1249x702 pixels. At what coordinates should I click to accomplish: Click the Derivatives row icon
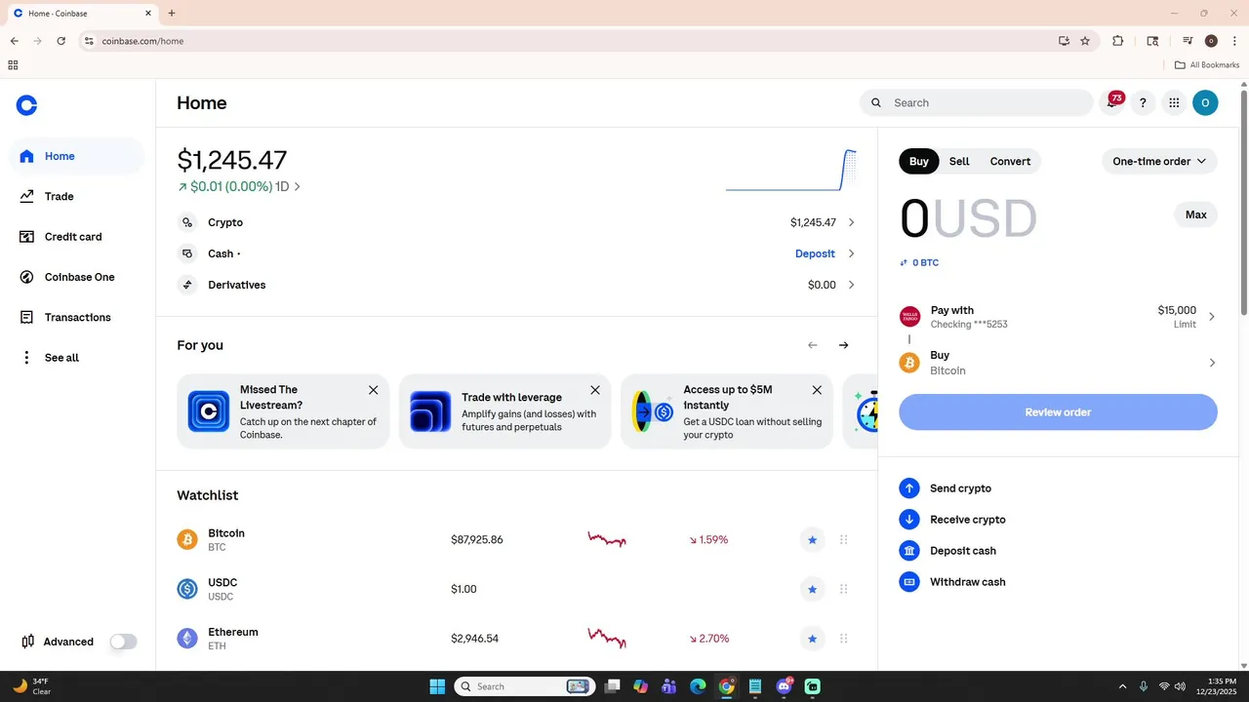click(187, 285)
